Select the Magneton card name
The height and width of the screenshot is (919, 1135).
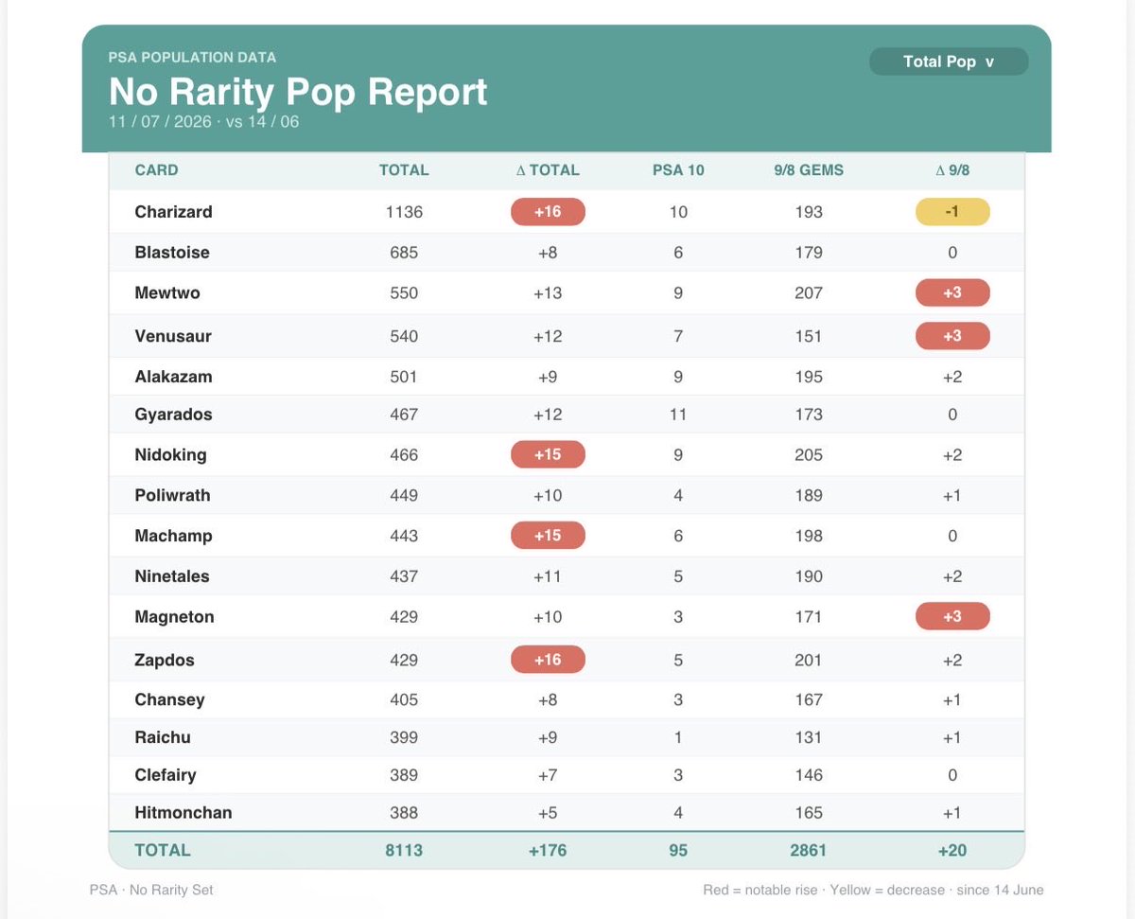[174, 617]
